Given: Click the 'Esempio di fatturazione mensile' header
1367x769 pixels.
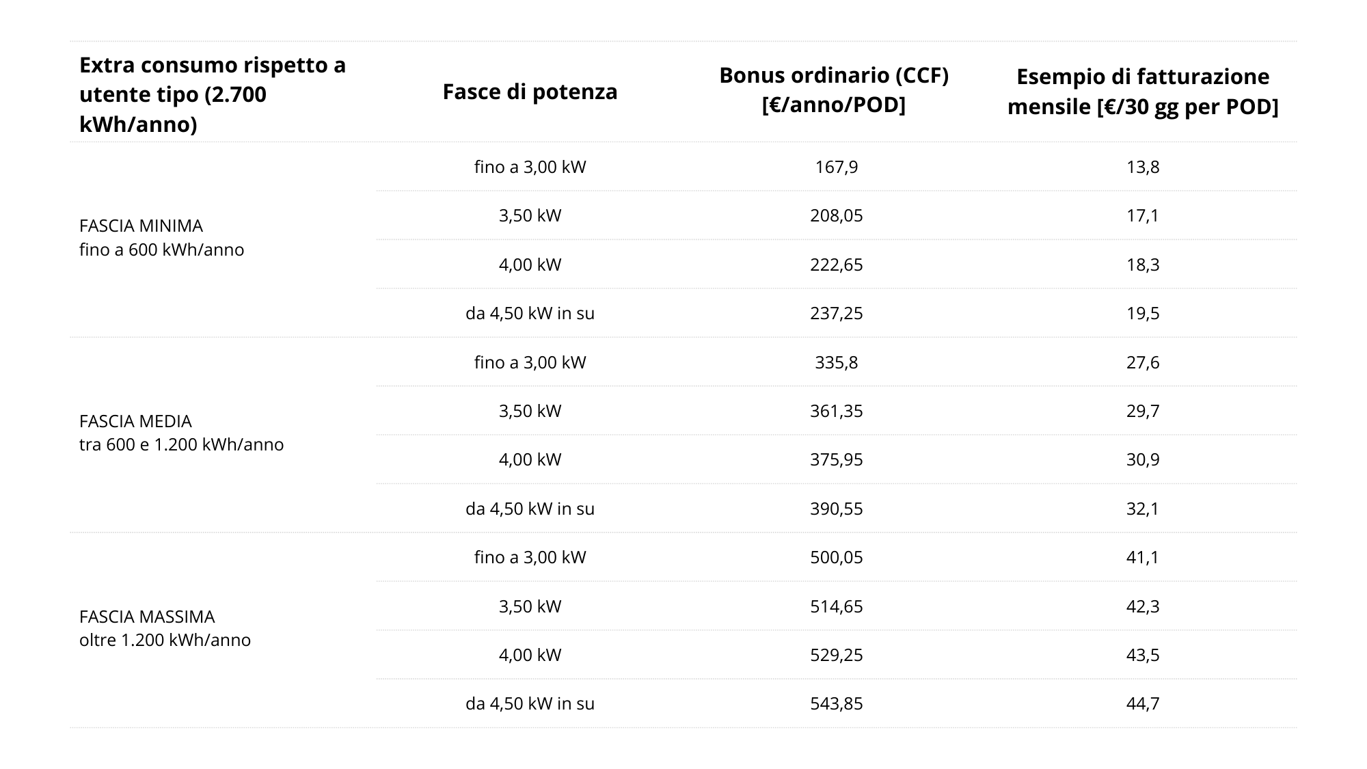Looking at the screenshot, I should [1142, 92].
